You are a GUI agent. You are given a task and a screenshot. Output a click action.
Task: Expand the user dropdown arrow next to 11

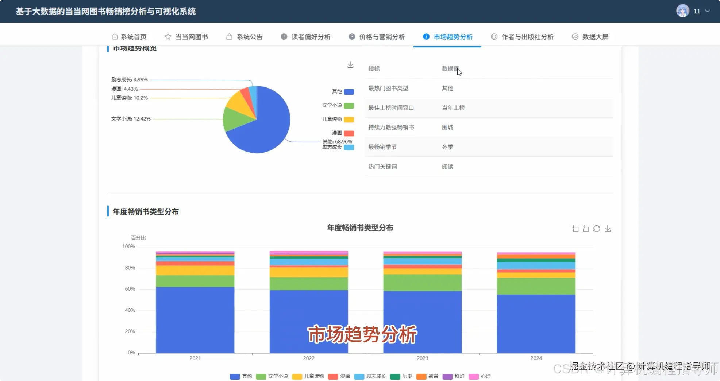708,11
